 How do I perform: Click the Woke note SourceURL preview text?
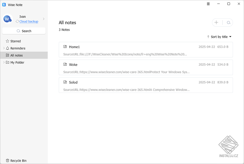pyautogui.click(x=126, y=72)
